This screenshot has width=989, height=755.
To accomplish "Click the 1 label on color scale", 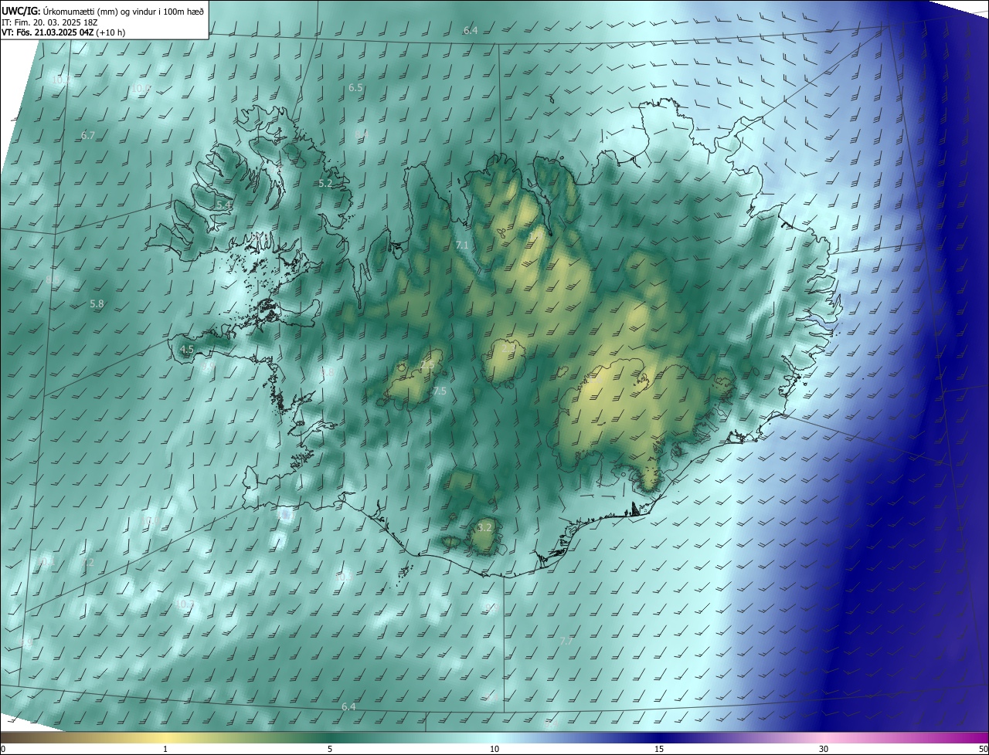I will [x=165, y=750].
